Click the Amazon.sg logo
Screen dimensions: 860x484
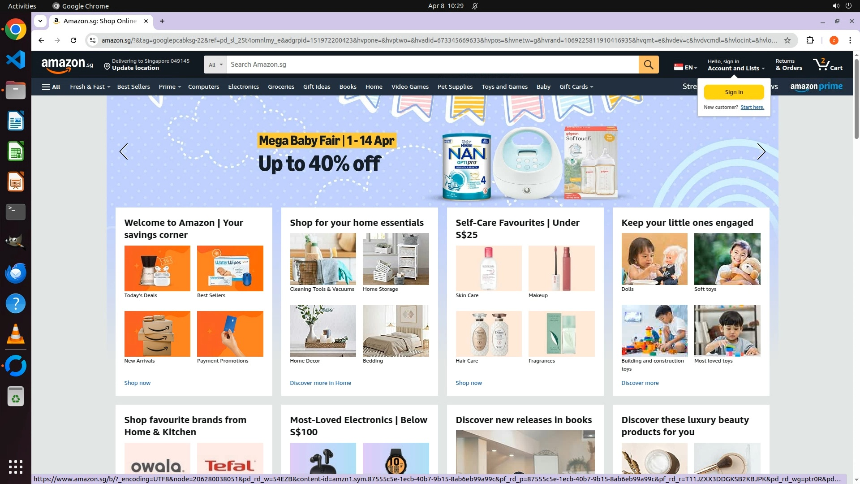click(x=67, y=65)
